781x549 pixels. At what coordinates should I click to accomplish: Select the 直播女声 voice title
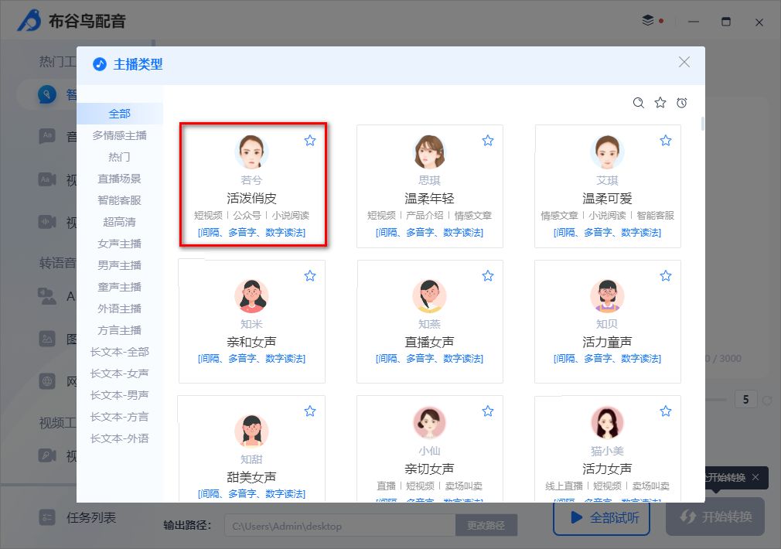429,342
